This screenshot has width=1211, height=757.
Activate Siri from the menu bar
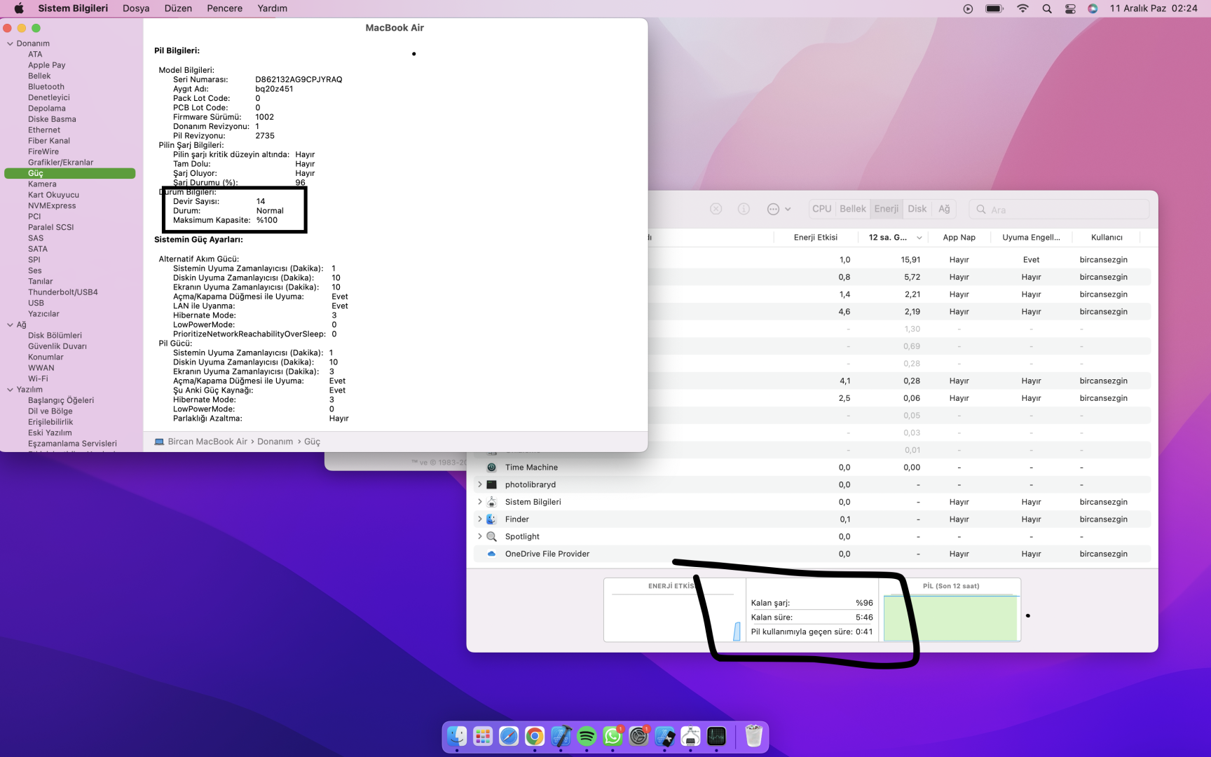pyautogui.click(x=1093, y=8)
